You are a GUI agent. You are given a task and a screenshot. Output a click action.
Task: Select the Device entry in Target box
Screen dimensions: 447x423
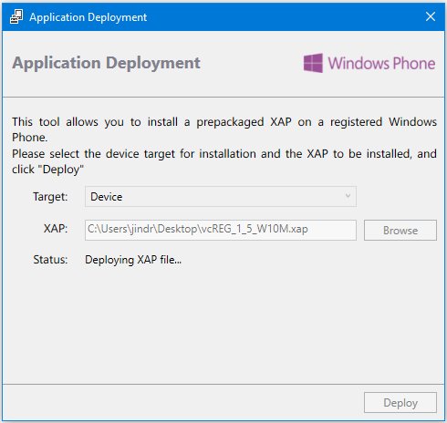(107, 197)
